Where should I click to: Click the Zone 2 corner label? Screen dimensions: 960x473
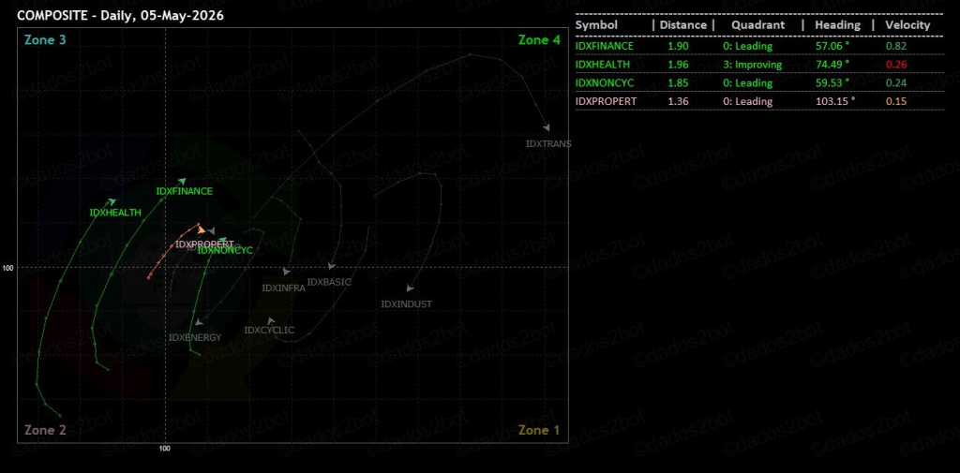(45, 430)
